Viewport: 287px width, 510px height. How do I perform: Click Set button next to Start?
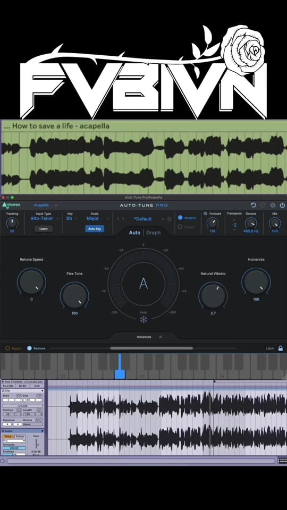[19, 396]
